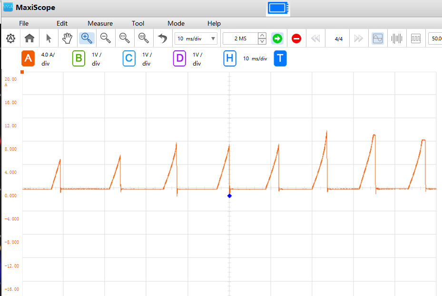Decrease the 2 MS sample stepper

pyautogui.click(x=262, y=41)
